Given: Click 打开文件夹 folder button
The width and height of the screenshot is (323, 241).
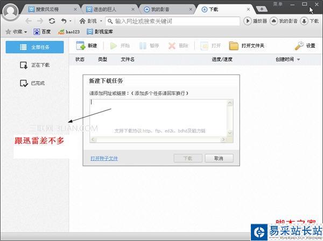Looking at the screenshot, I should click(247, 46).
